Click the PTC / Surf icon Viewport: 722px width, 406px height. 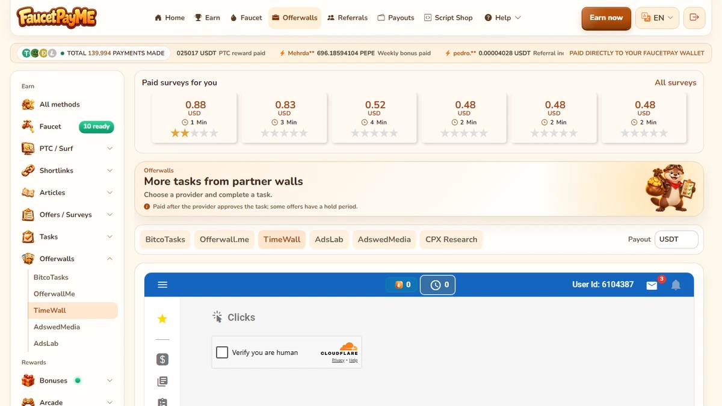tap(28, 149)
